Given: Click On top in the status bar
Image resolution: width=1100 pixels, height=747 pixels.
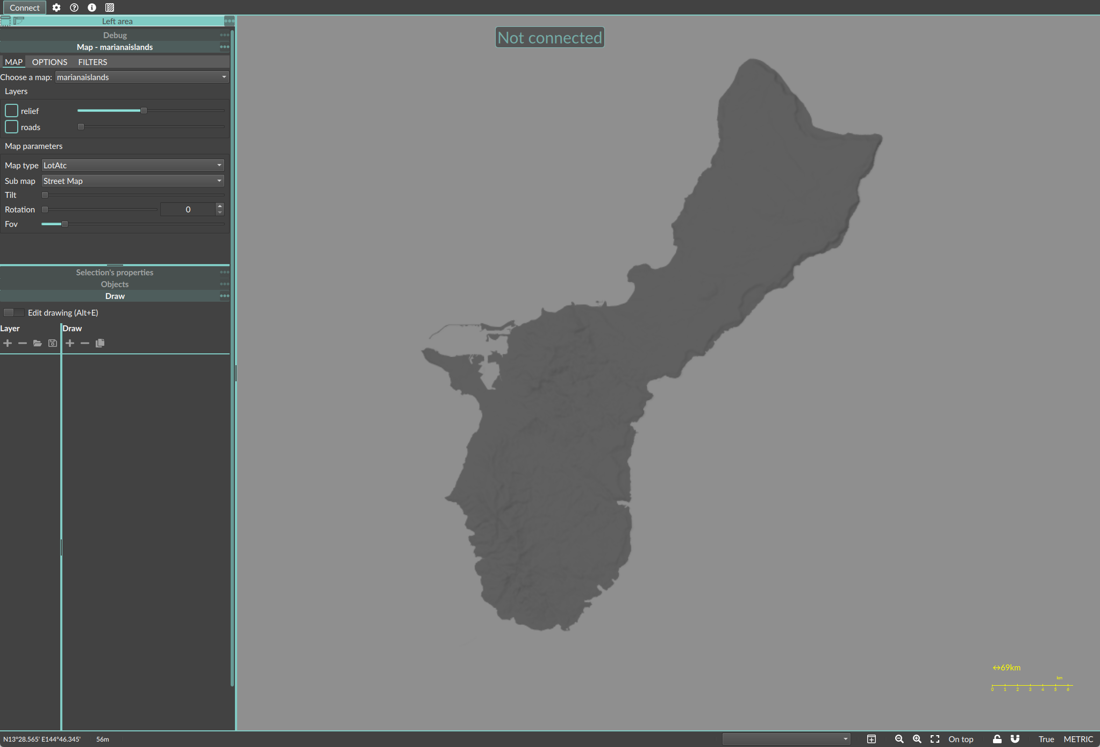Looking at the screenshot, I should click(960, 739).
